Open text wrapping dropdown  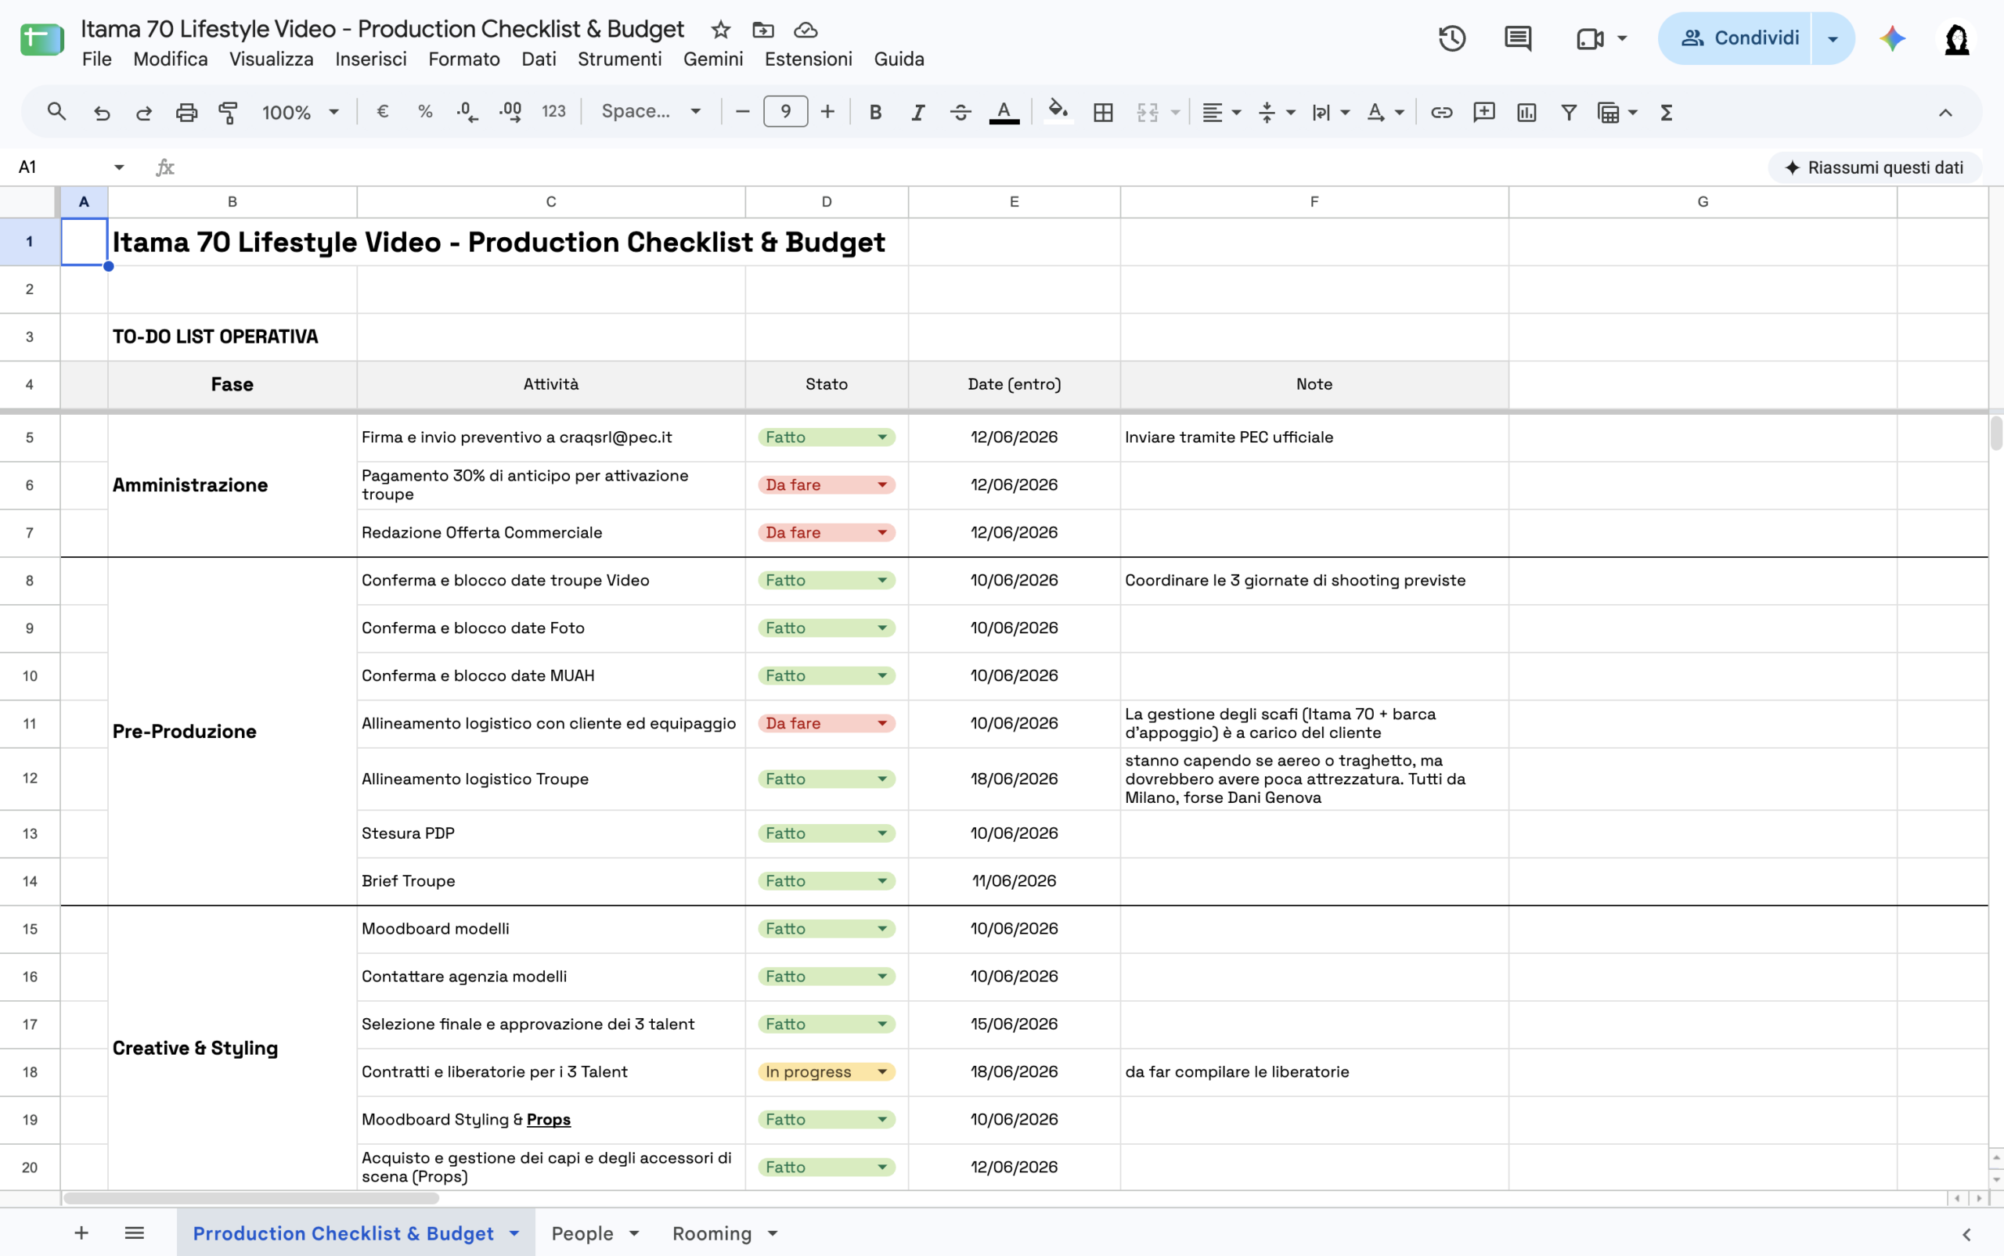pyautogui.click(x=1329, y=112)
